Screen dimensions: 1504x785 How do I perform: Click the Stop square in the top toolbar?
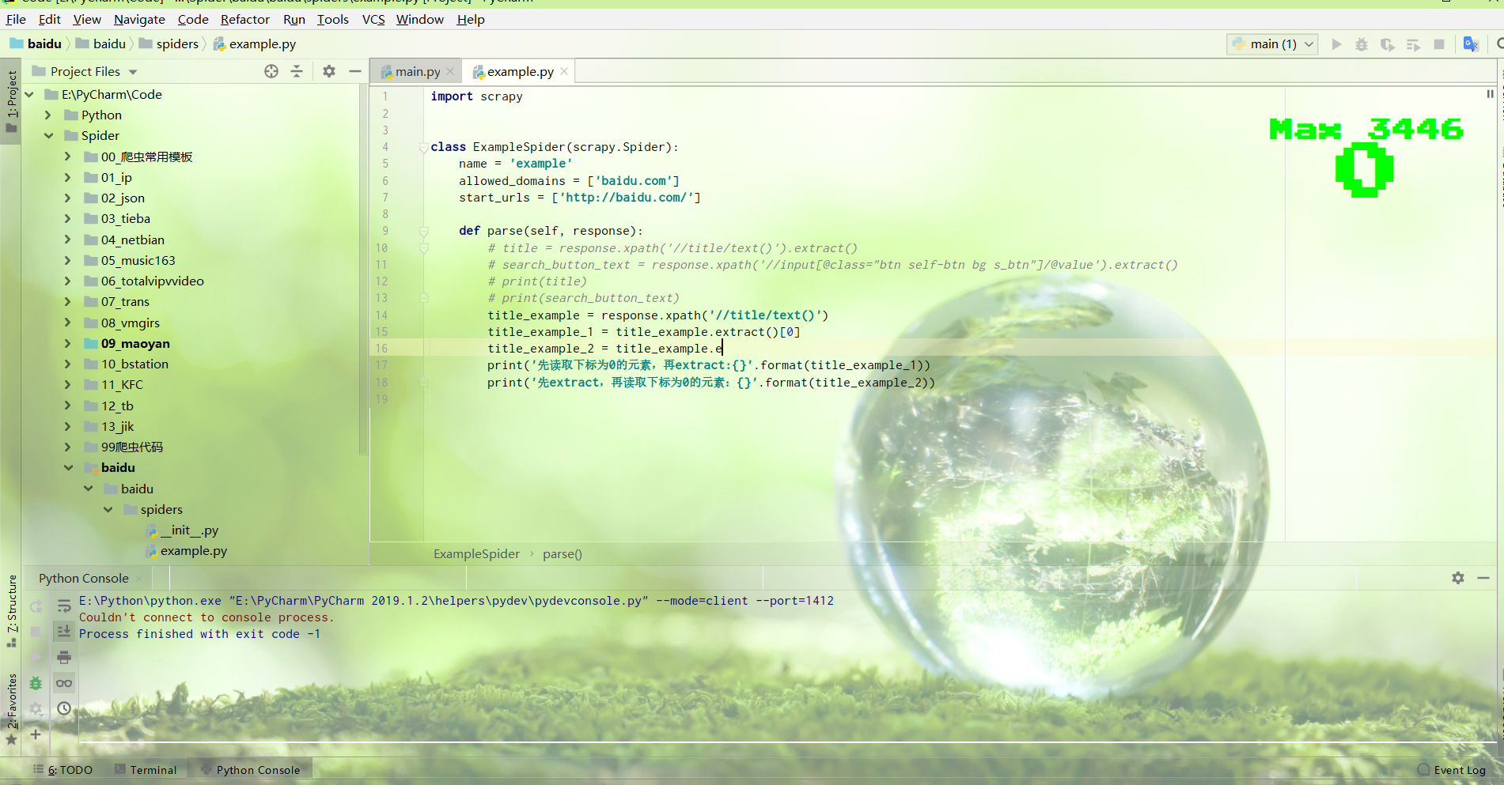point(1439,44)
